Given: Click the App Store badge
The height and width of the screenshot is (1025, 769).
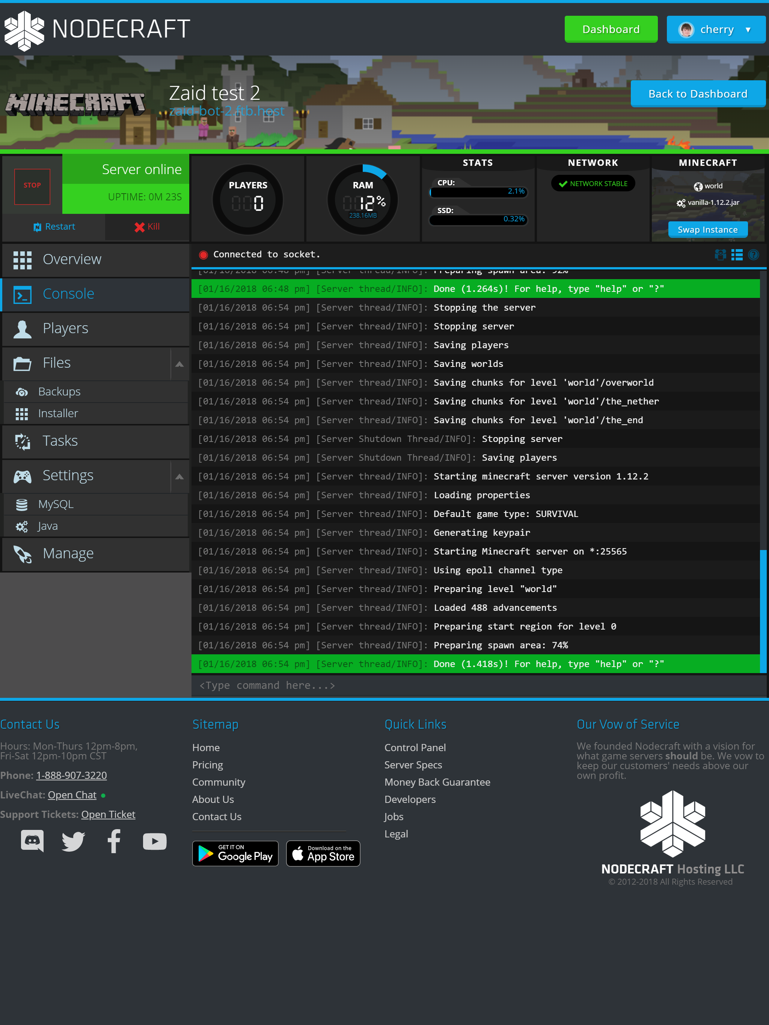Looking at the screenshot, I should [x=323, y=854].
